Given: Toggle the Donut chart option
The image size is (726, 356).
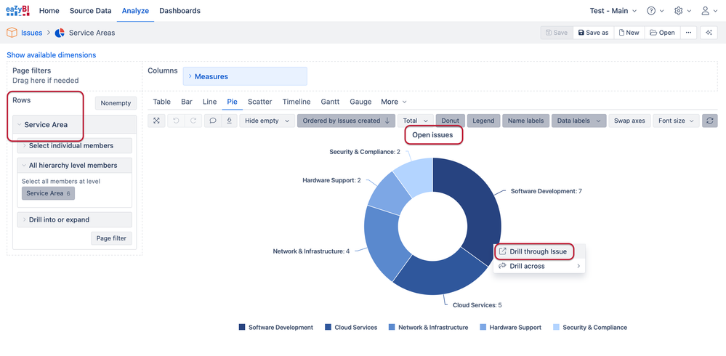Looking at the screenshot, I should 450,121.
